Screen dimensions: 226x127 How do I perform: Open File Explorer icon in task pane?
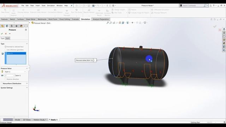224,36
